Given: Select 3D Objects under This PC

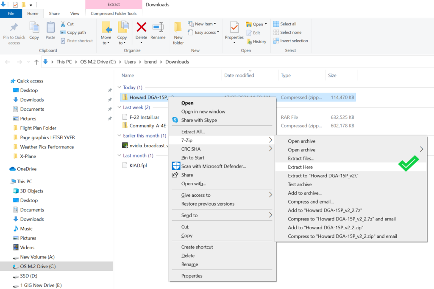Looking at the screenshot, I should (x=31, y=191).
